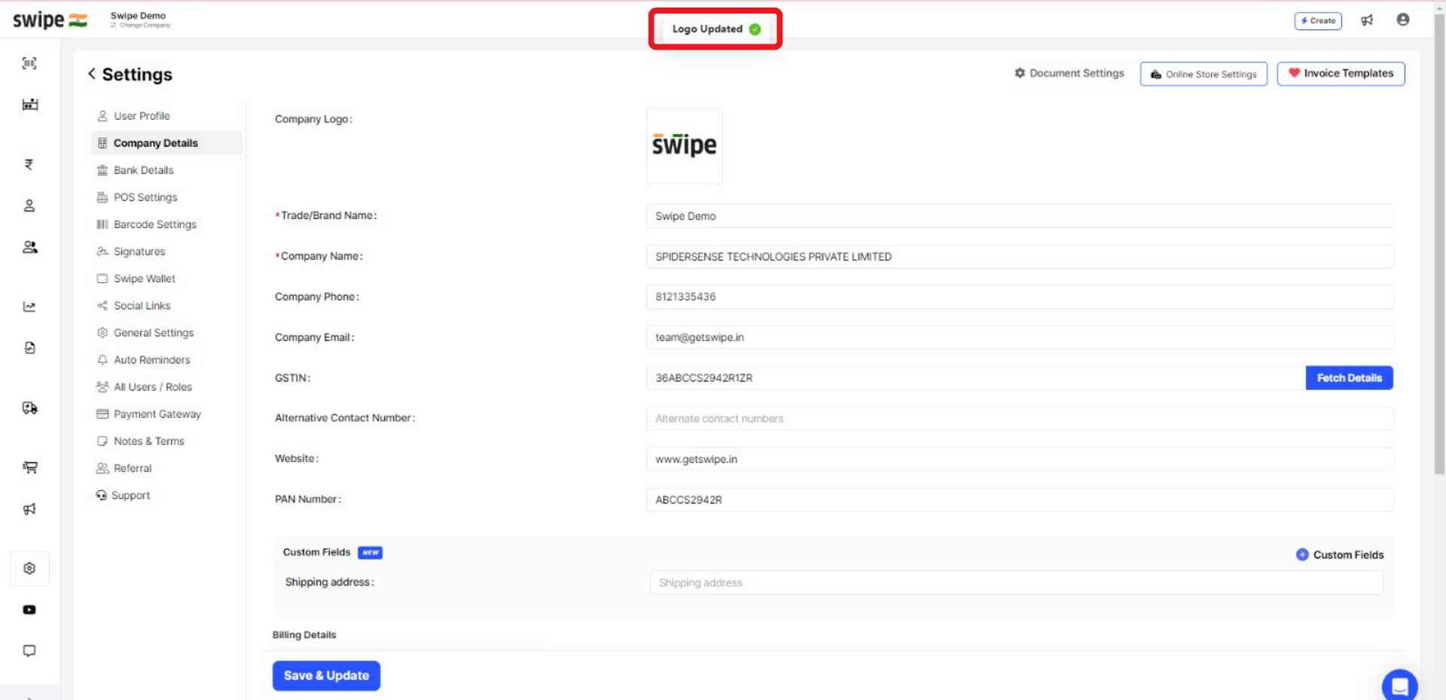Open Social Links settings
The height and width of the screenshot is (700, 1446).
coord(166,306)
